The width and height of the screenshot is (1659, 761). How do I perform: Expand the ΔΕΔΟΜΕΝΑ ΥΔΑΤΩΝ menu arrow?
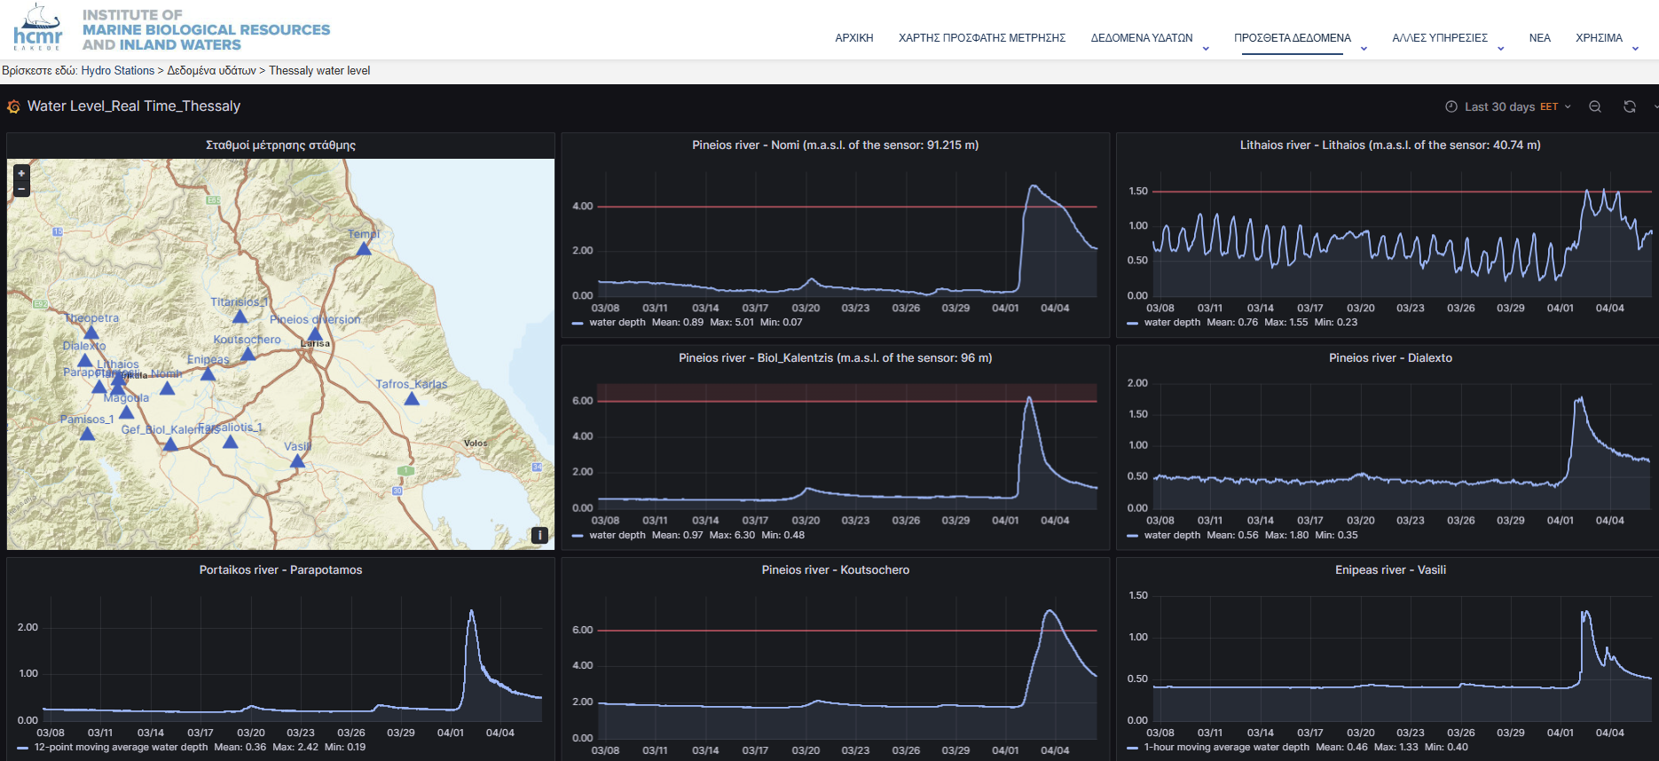pyautogui.click(x=1206, y=49)
